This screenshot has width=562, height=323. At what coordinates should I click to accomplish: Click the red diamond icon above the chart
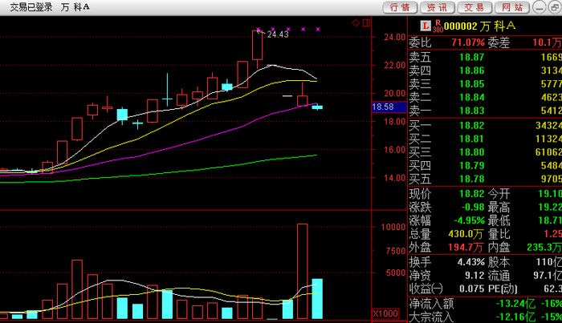(356, 23)
